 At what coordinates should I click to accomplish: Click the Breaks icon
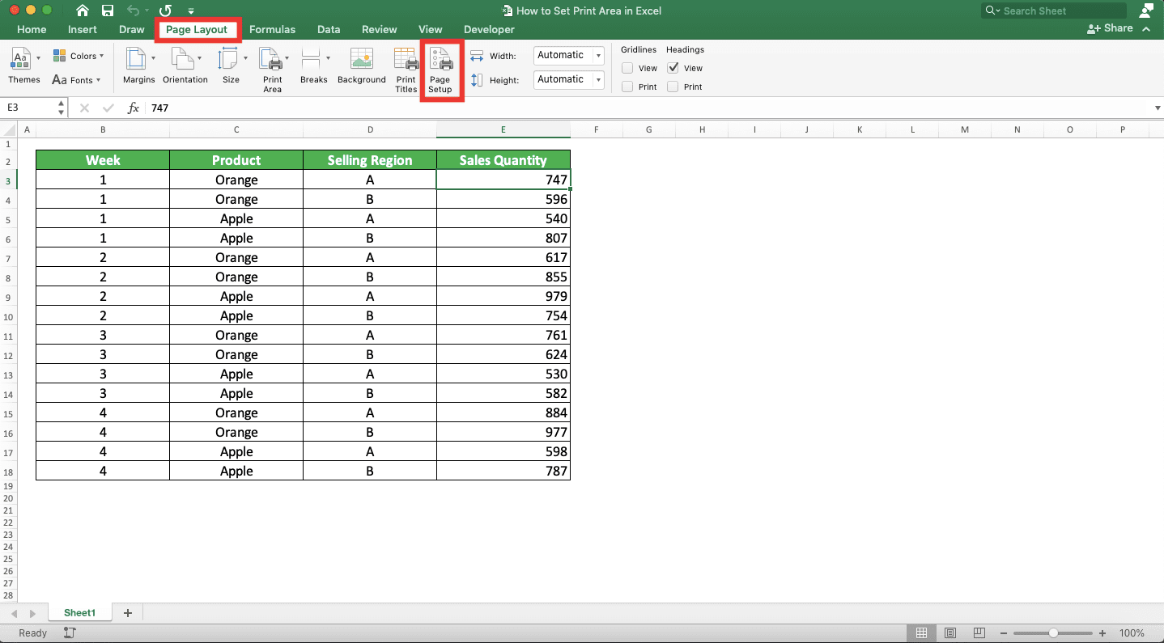pos(311,58)
